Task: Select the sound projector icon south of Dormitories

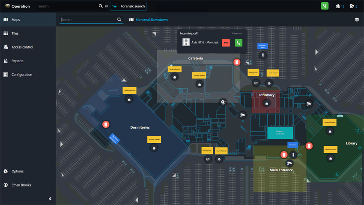Action: 219,159
